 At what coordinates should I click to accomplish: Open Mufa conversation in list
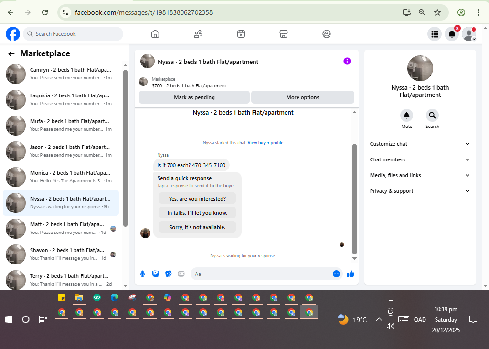point(61,126)
